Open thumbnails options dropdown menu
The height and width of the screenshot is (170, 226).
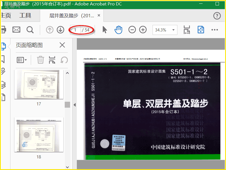[22, 60]
